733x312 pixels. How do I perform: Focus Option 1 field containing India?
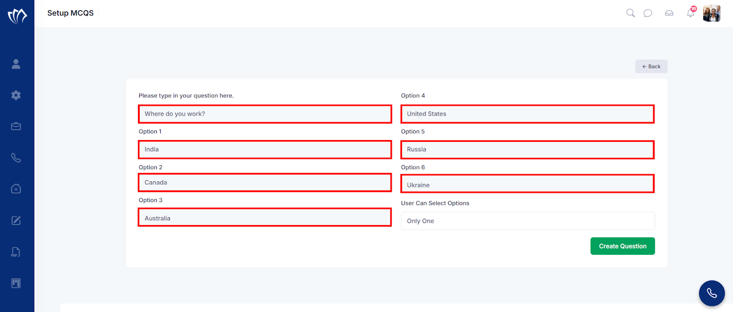265,150
